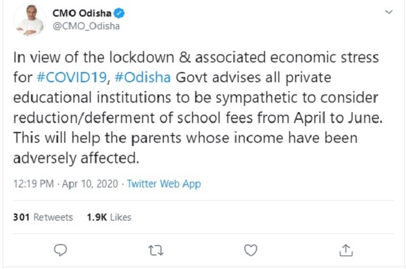Open the CMO Odisha profile picture

[28, 20]
